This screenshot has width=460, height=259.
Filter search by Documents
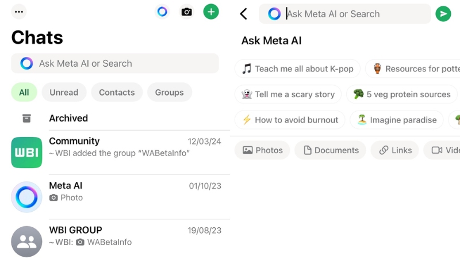click(x=330, y=150)
